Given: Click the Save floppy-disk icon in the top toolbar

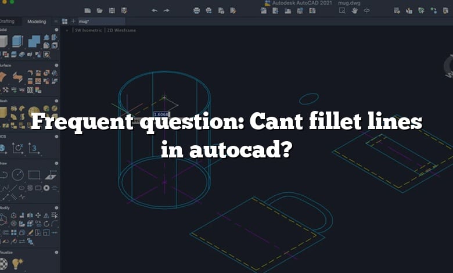Looking at the screenshot, I should point(112,10).
